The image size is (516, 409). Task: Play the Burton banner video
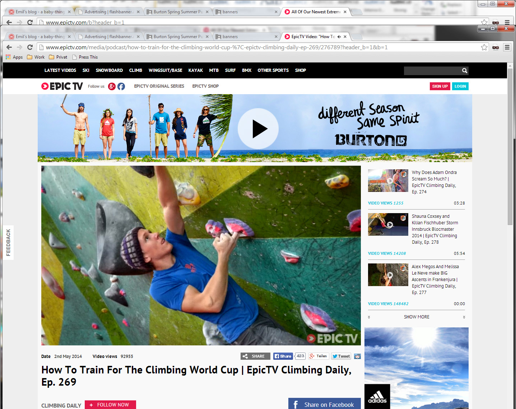pyautogui.click(x=258, y=129)
